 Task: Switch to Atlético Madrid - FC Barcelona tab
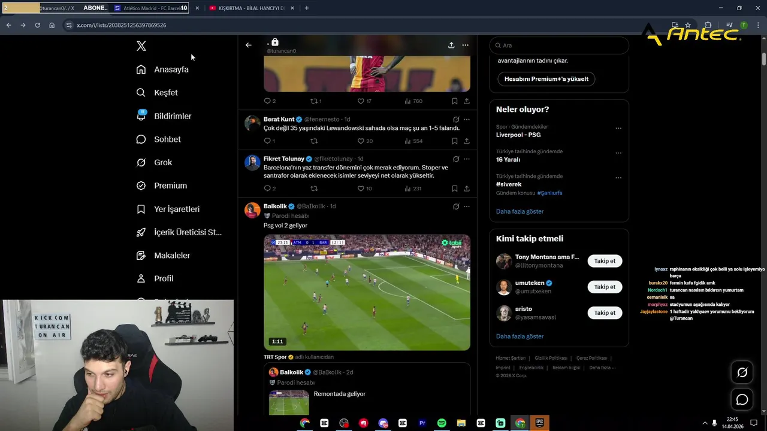tap(150, 8)
